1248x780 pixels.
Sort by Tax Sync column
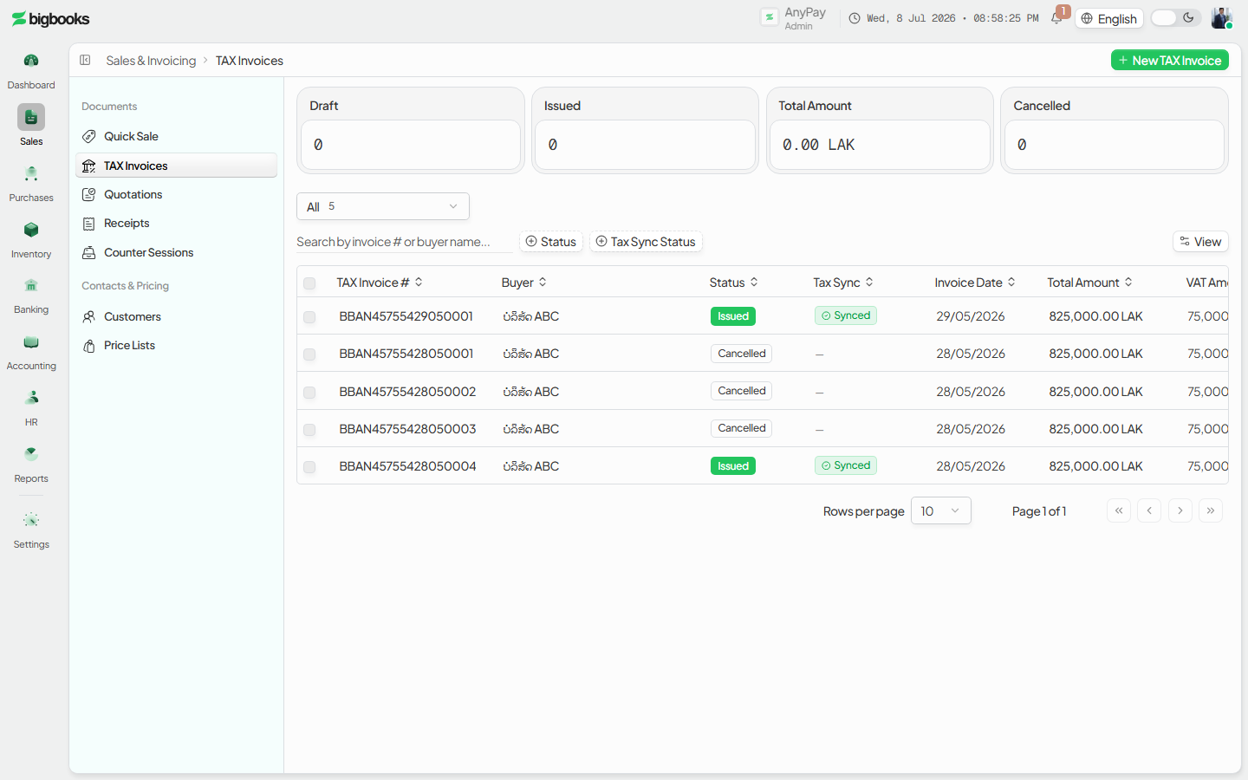[x=843, y=283]
